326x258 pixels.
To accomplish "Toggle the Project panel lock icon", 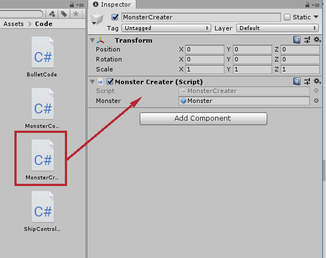I will 72,5.
